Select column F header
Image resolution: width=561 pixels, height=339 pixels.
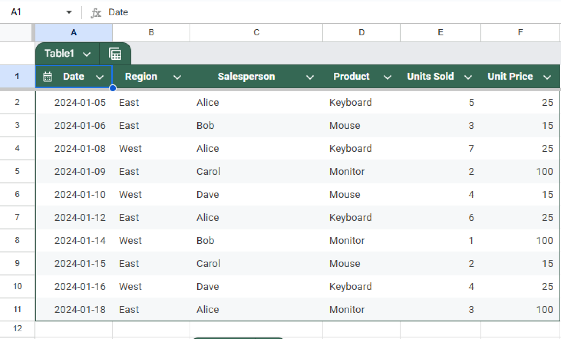(x=520, y=32)
